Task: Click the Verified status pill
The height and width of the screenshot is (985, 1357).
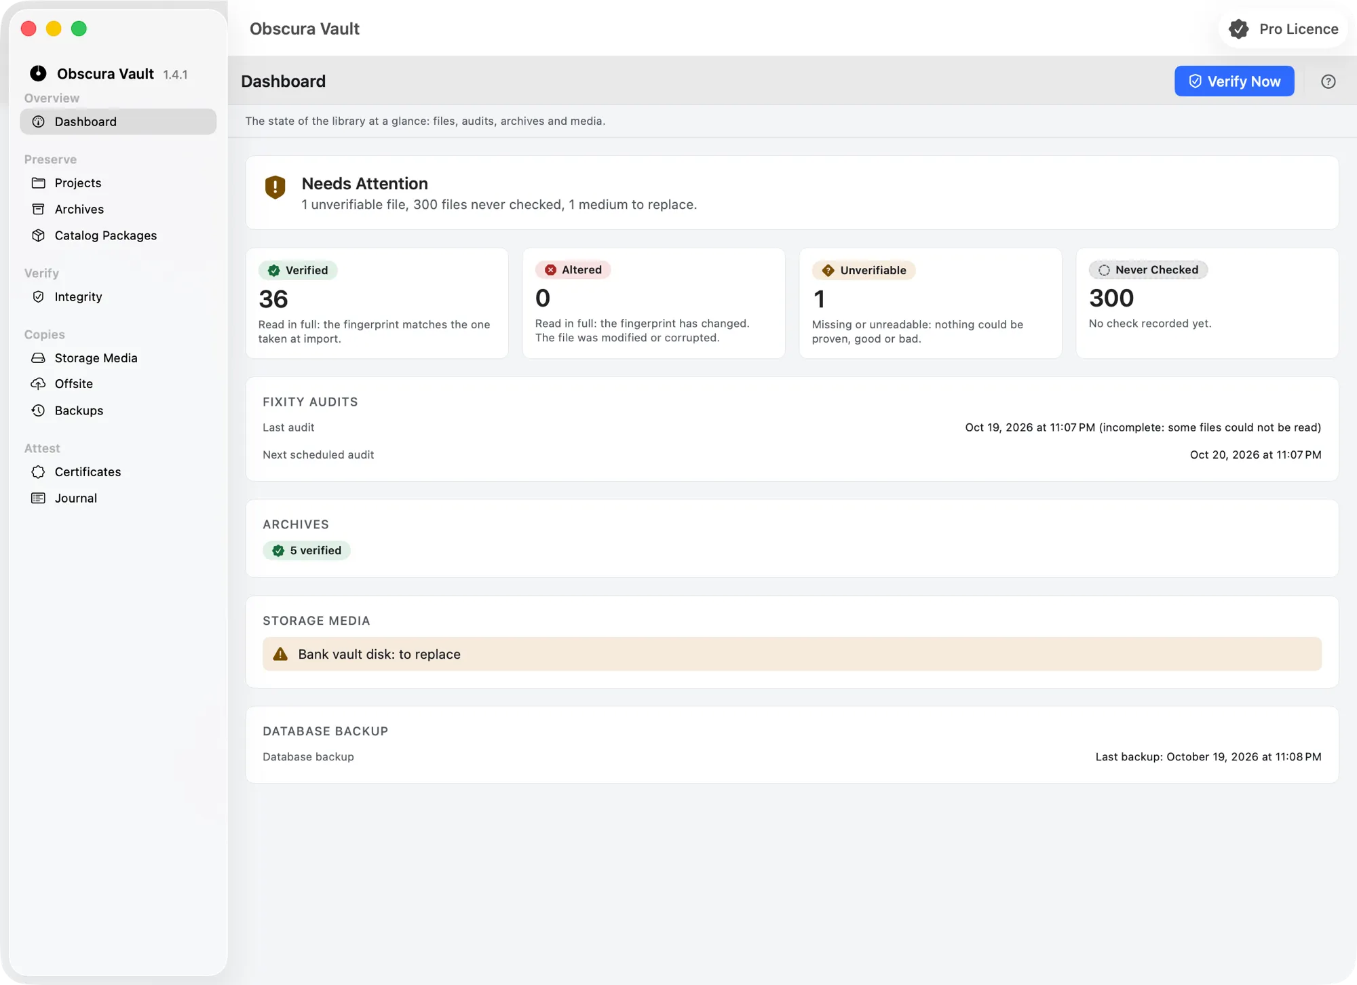Action: 298,270
